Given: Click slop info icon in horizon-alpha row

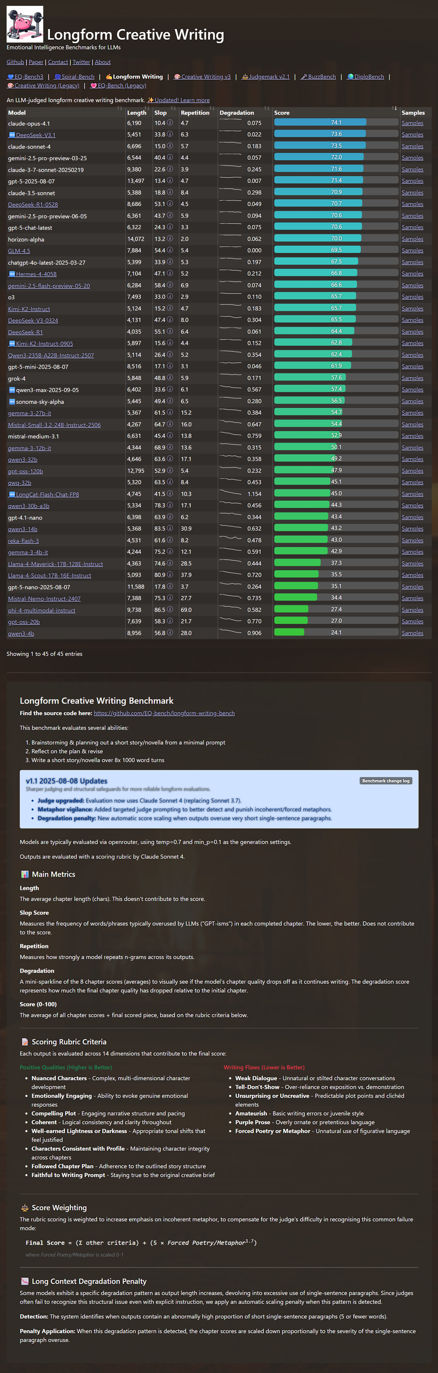Looking at the screenshot, I should point(170,239).
